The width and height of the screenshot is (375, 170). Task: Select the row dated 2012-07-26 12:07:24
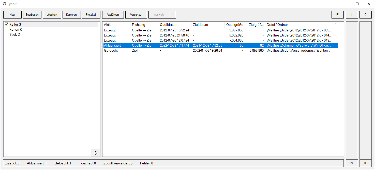(x=220, y=40)
